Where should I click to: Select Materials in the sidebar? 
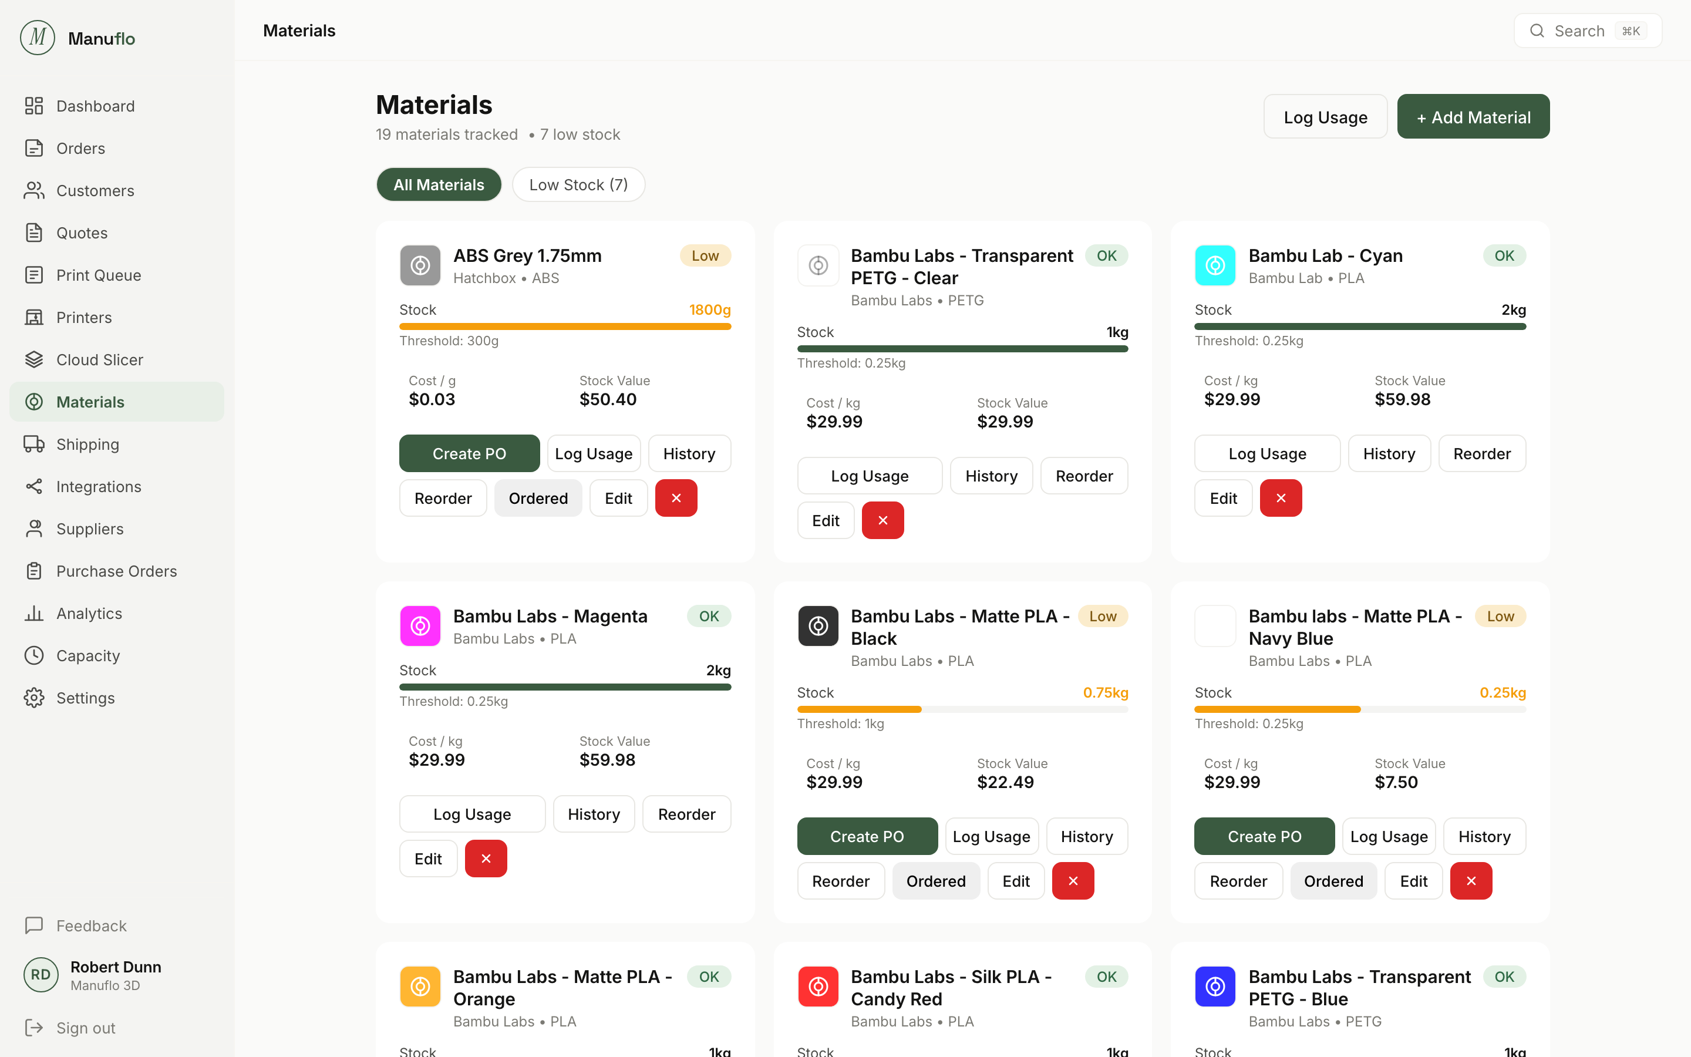[x=117, y=402]
